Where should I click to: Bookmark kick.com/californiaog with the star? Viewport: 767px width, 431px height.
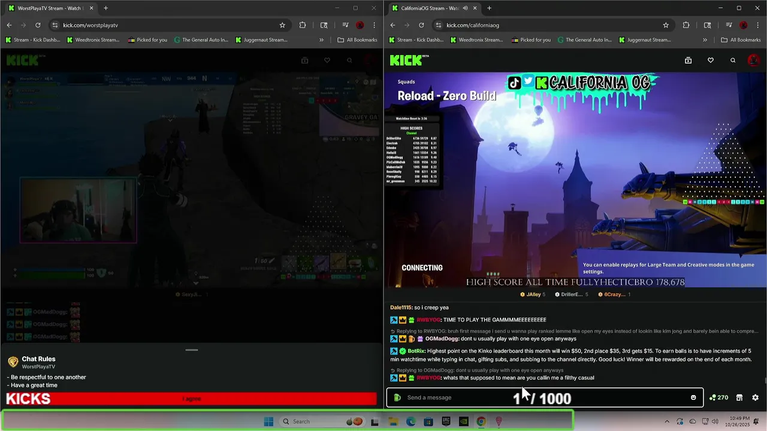(x=666, y=25)
